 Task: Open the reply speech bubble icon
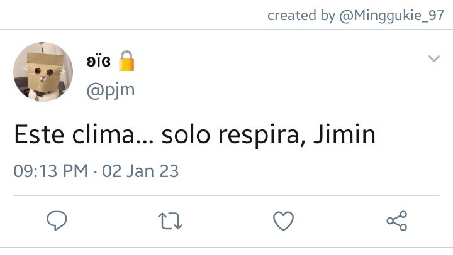[x=57, y=220]
